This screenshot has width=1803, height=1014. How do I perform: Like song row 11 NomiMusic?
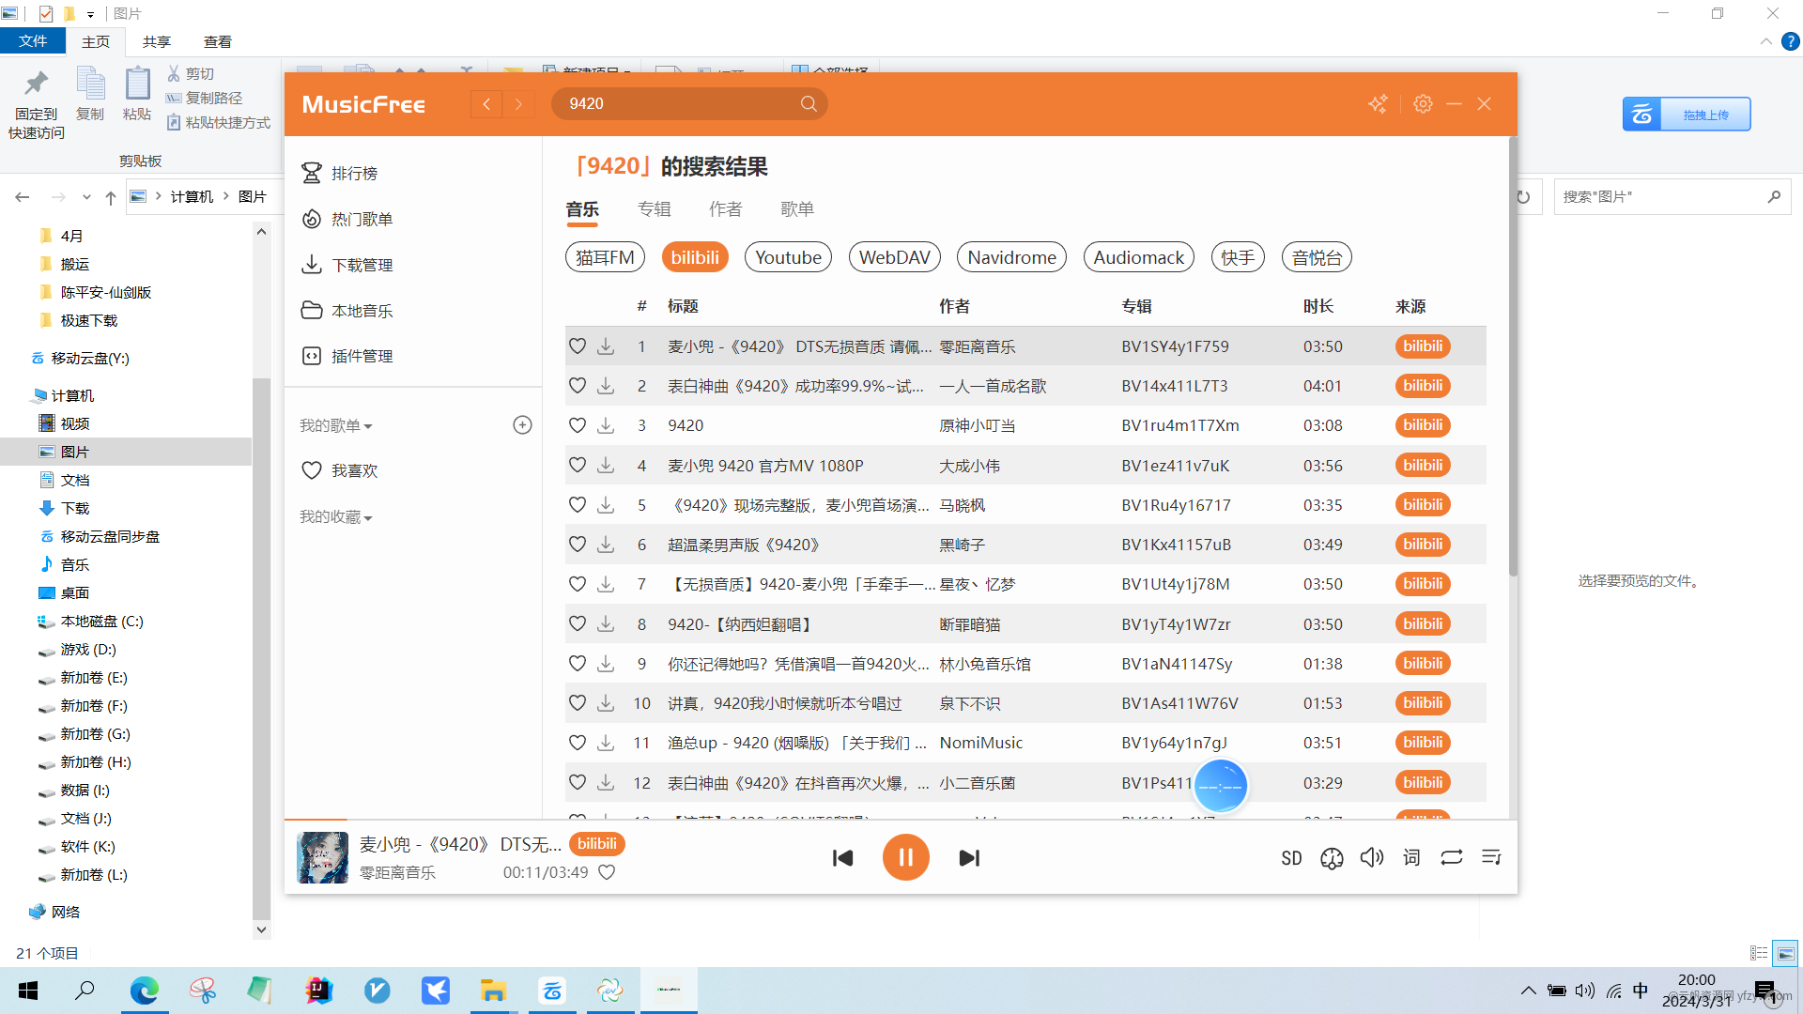point(578,743)
